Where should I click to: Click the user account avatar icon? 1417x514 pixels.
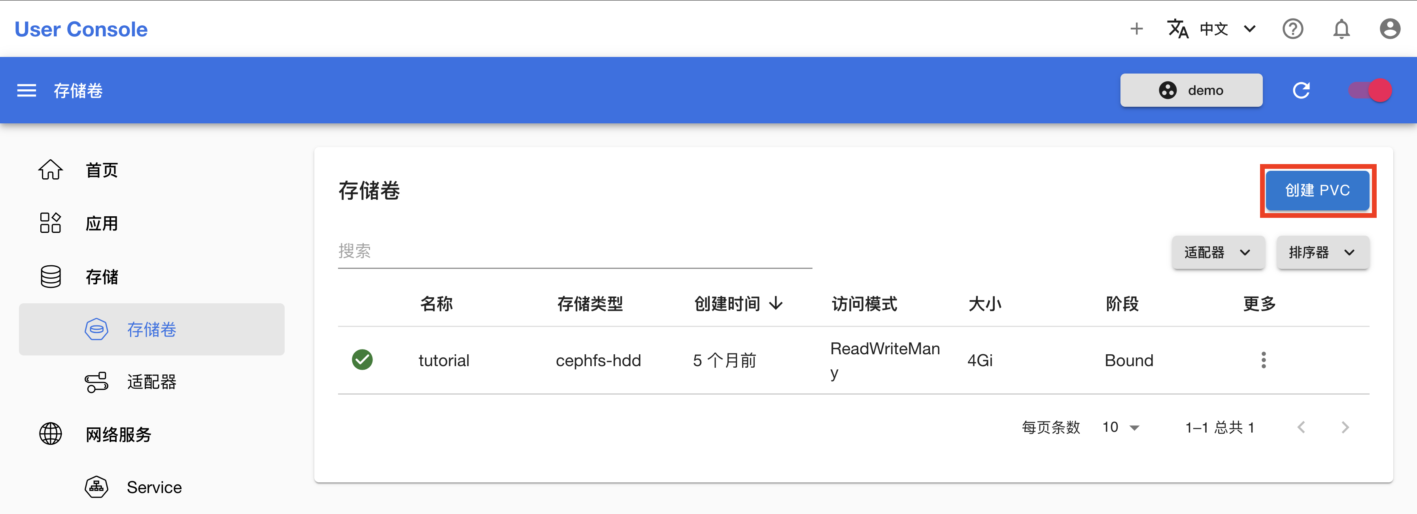(1389, 28)
